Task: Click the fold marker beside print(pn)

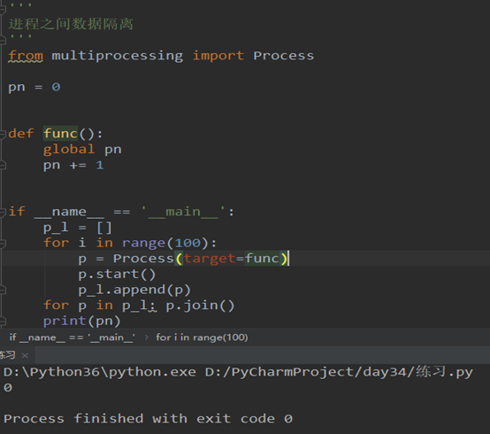Action: coord(3,322)
